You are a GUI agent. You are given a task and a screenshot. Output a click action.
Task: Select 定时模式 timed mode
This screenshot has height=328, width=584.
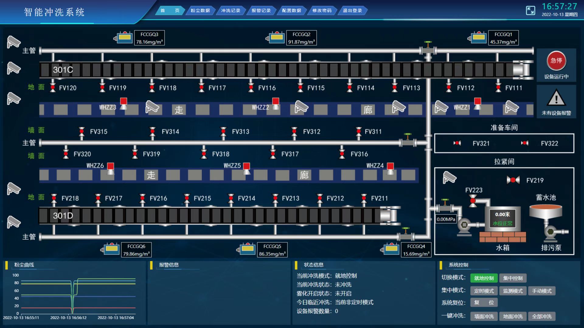[484, 291]
